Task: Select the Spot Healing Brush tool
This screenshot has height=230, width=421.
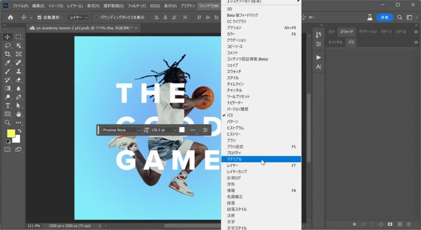Action: pos(19,63)
